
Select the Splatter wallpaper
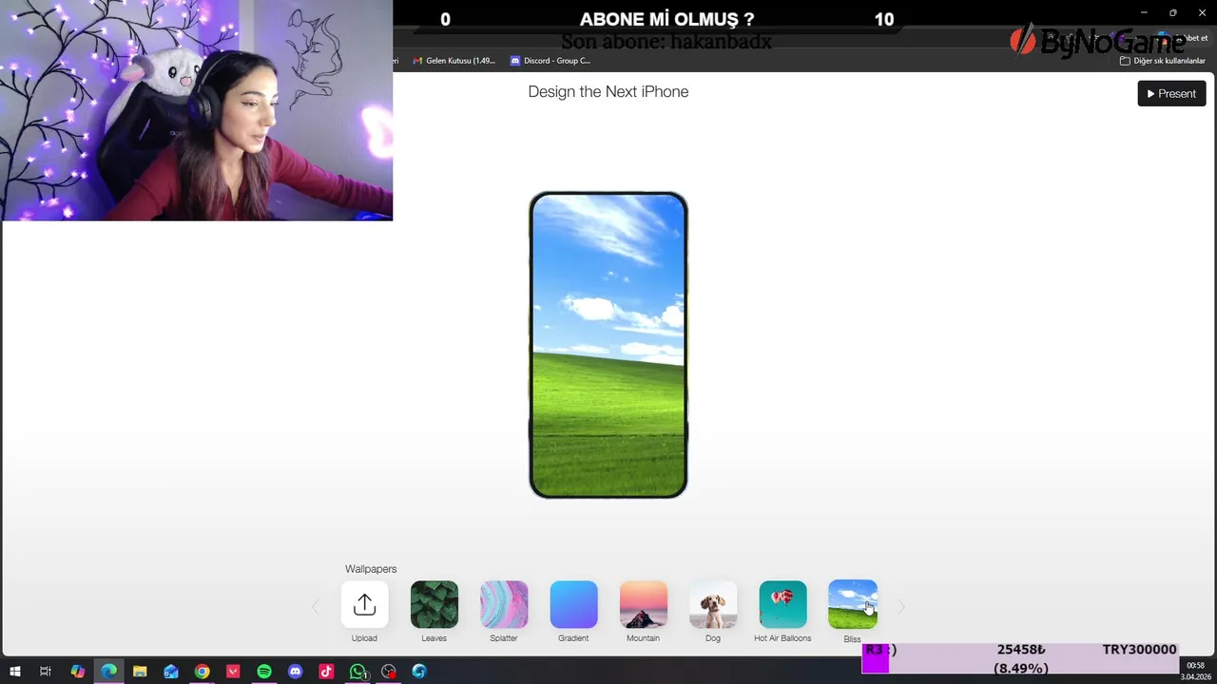click(x=504, y=604)
